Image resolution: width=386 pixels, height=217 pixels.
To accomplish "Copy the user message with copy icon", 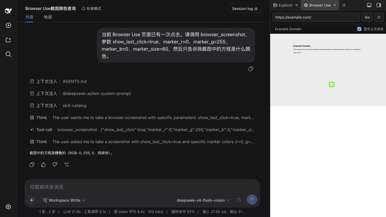I will pos(251,69).
